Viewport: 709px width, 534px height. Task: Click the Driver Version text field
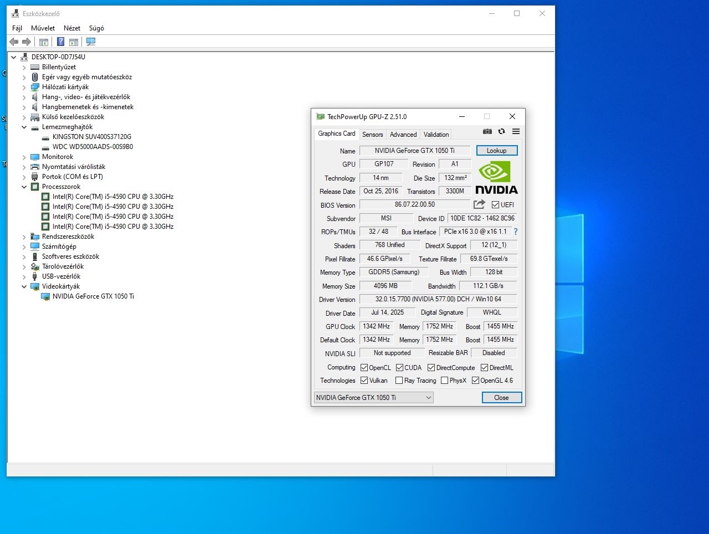[x=438, y=299]
